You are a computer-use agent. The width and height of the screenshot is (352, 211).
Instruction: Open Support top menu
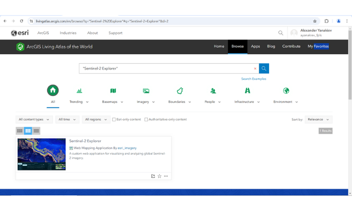(115, 33)
